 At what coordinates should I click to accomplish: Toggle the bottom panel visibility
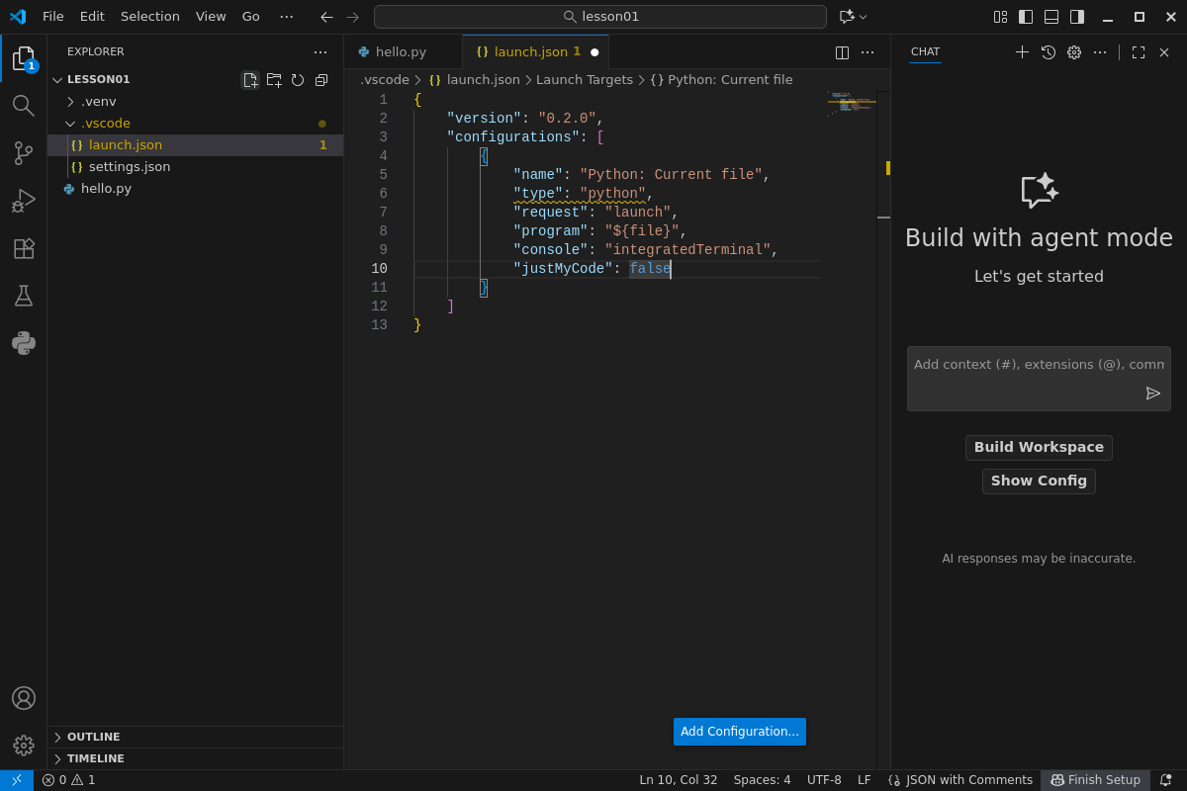[x=1051, y=17]
